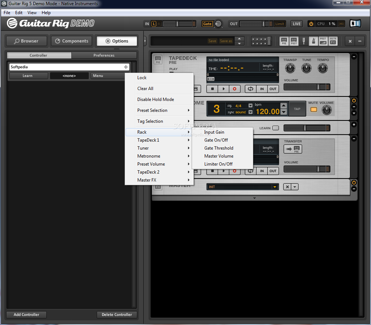Expand the Tag Selection submenu

(x=160, y=121)
